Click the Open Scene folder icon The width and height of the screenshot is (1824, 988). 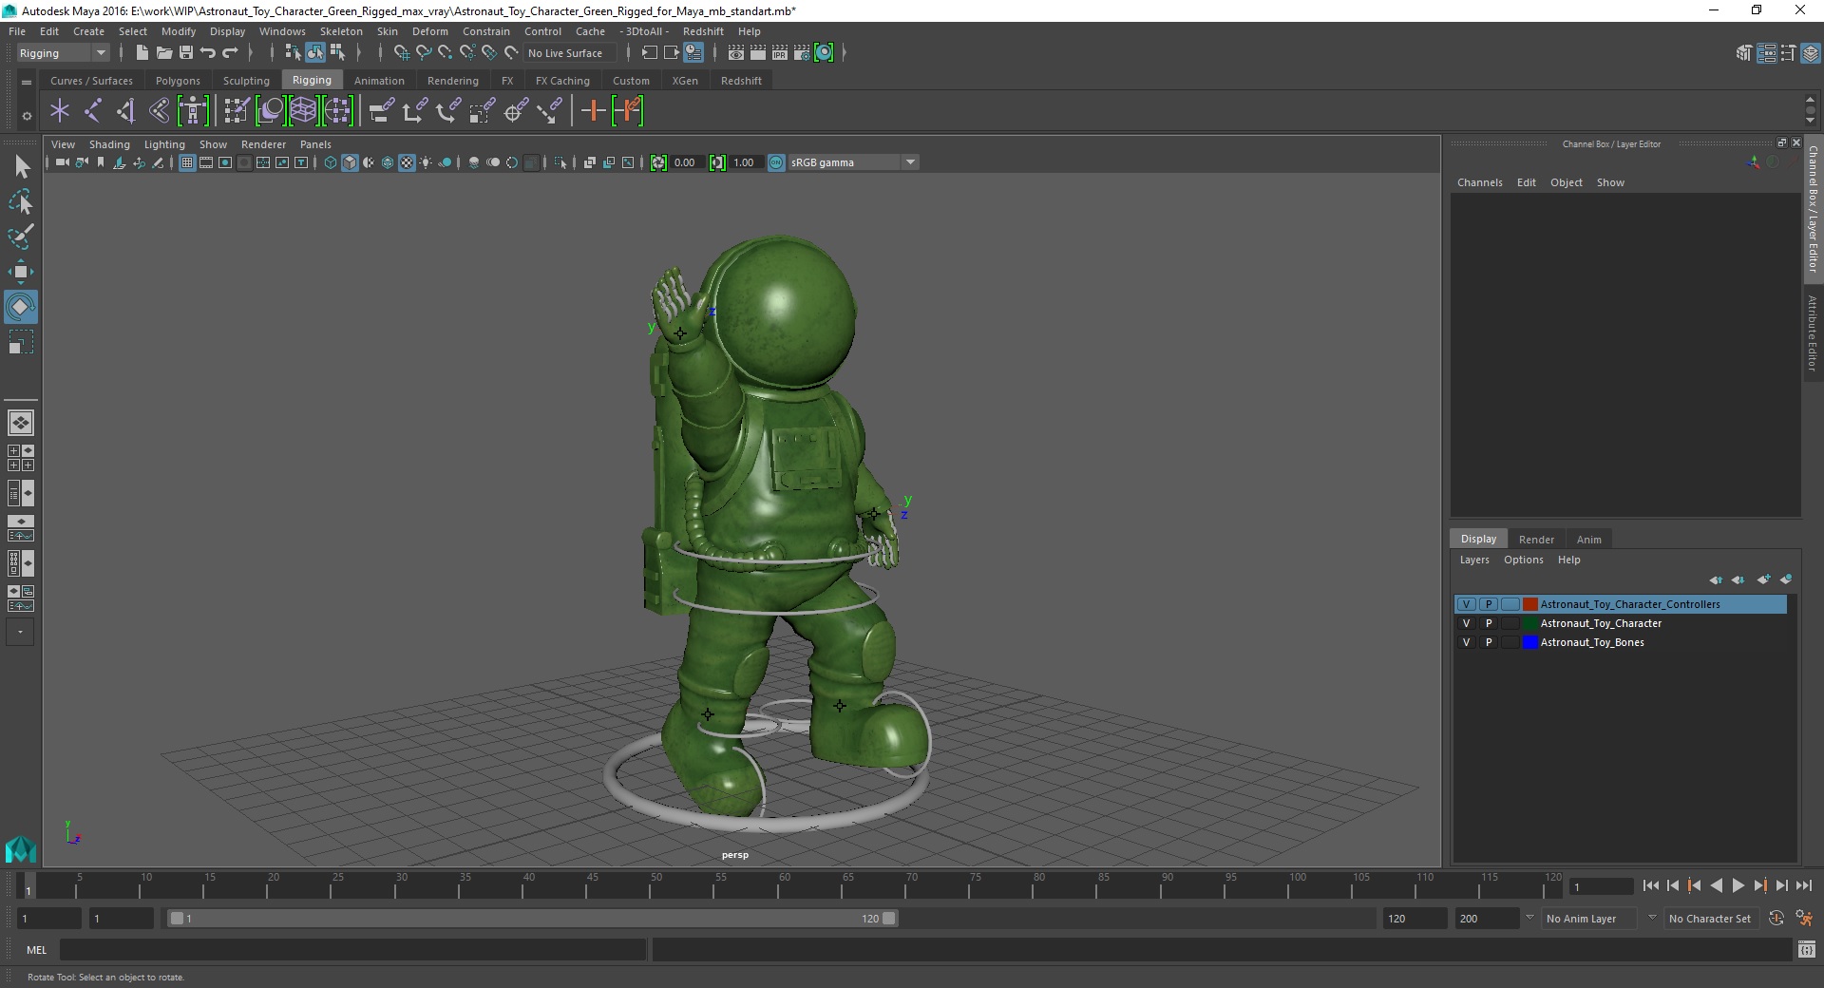163,53
